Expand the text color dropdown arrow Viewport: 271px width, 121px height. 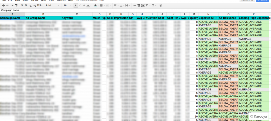pyautogui.click(x=91, y=6)
